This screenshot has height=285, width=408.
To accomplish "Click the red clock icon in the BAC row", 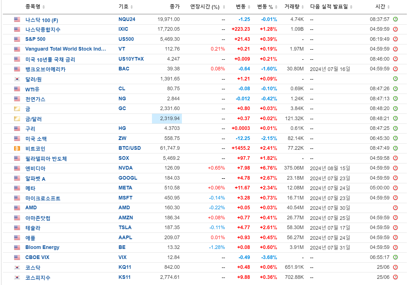I will (395, 69).
